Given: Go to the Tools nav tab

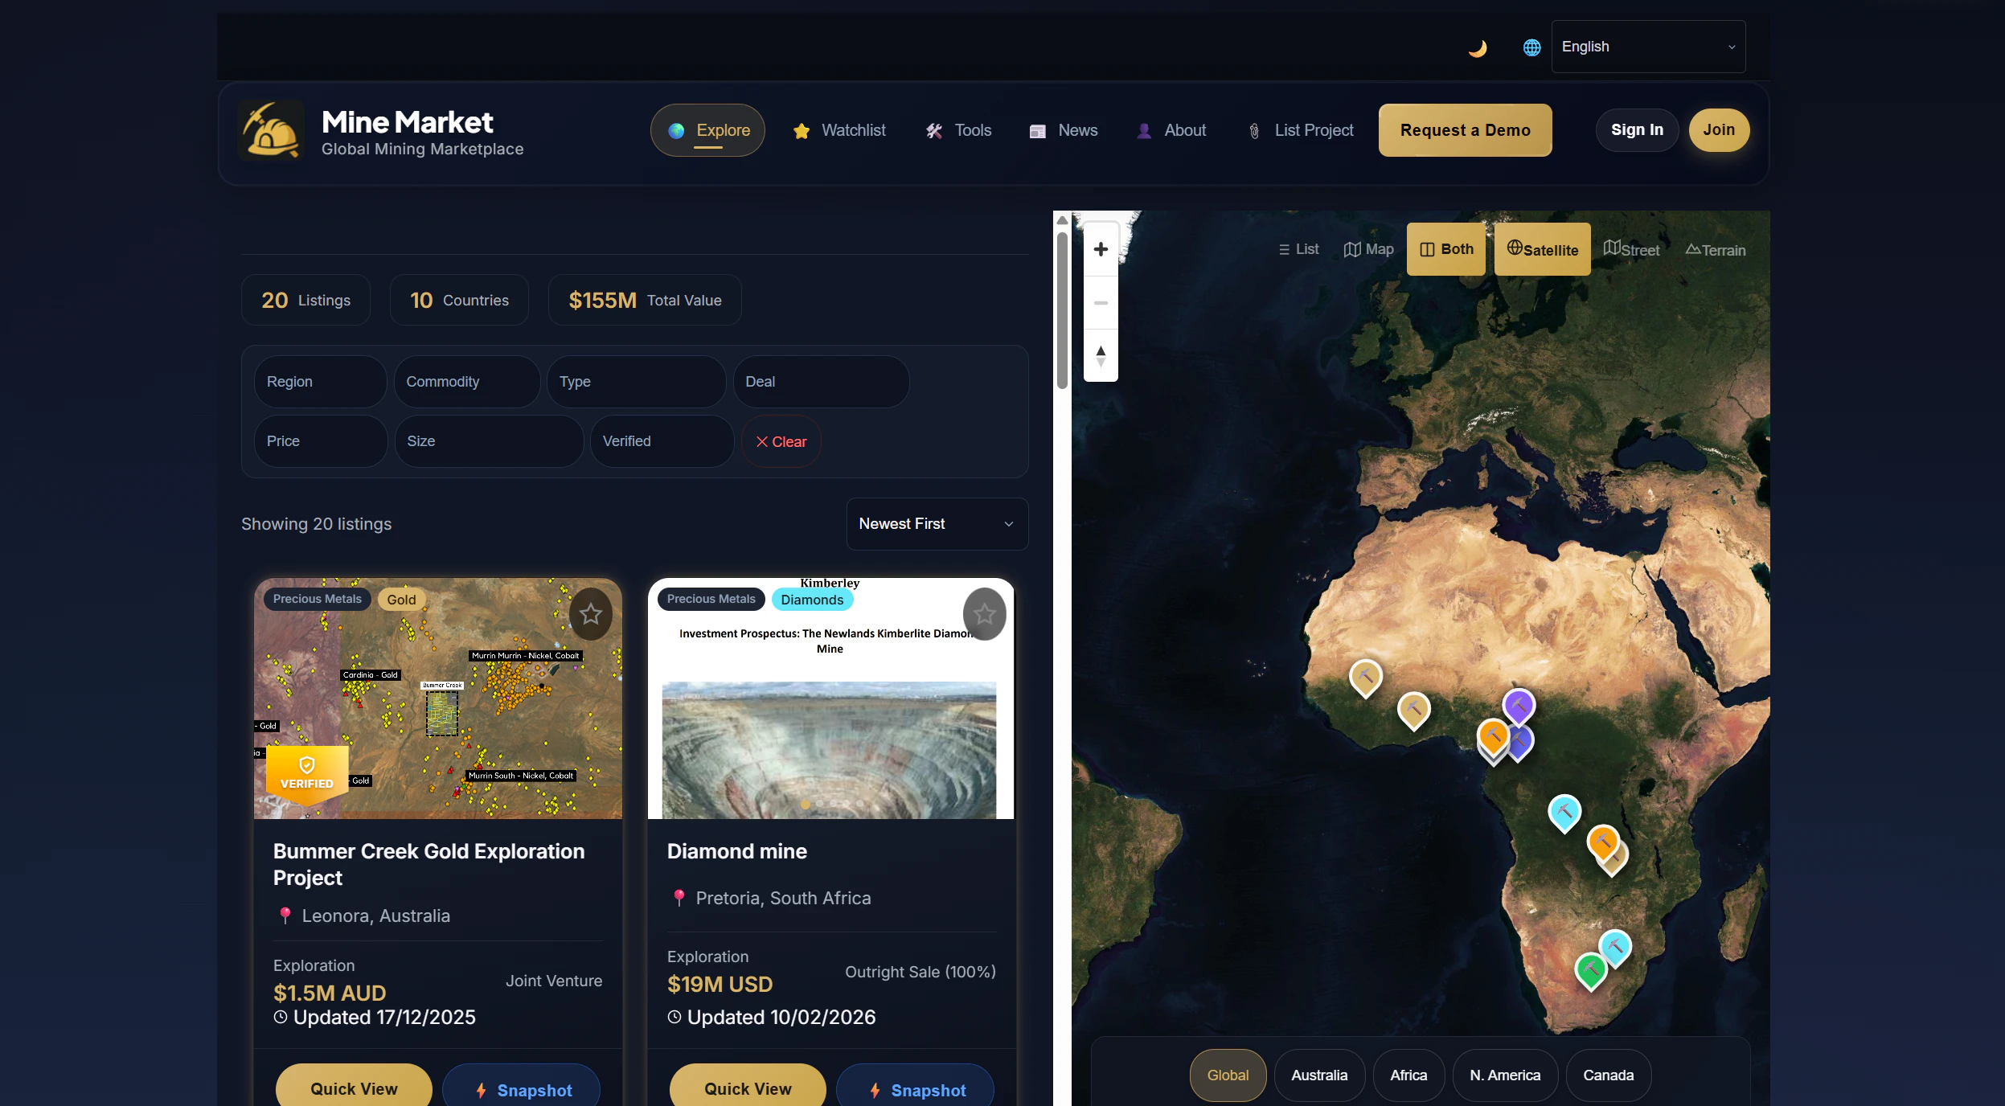Looking at the screenshot, I should pyautogui.click(x=958, y=130).
